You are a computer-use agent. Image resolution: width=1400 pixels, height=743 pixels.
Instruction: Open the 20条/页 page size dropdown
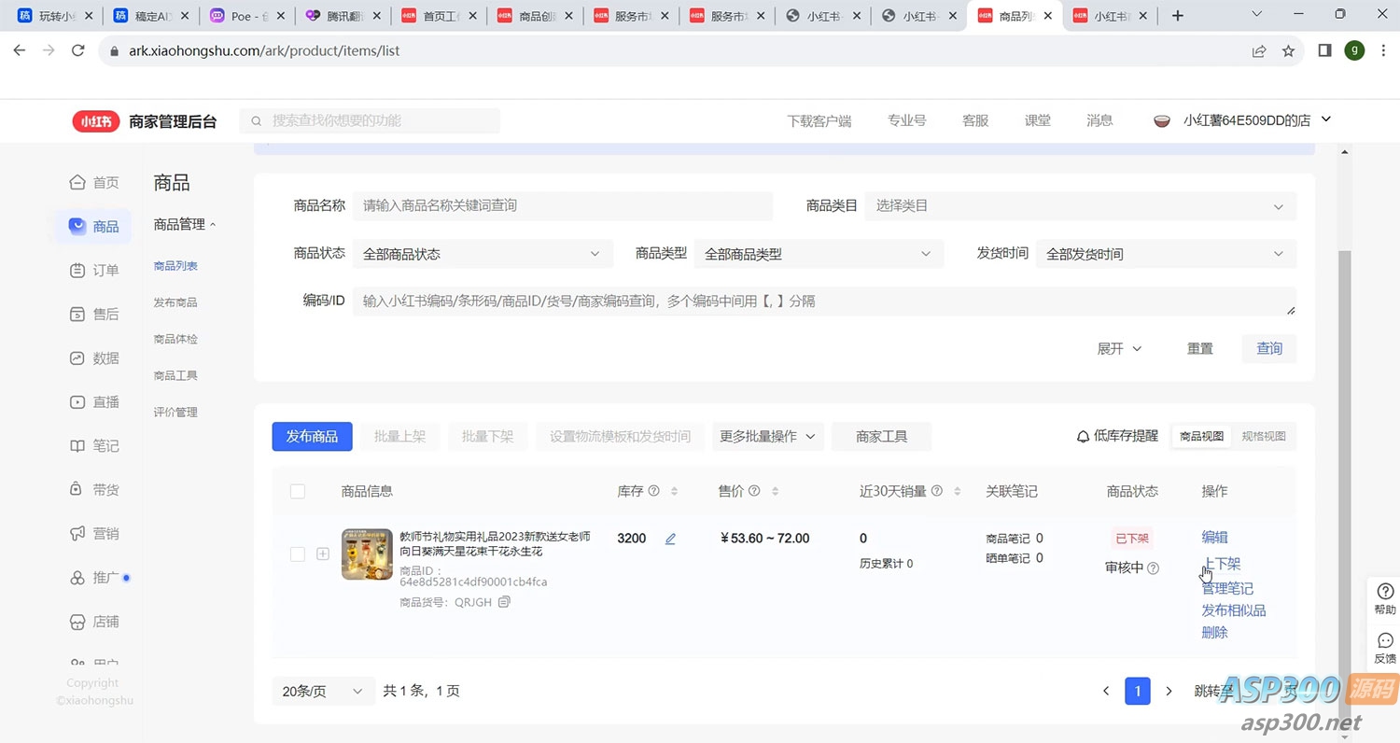pos(323,691)
